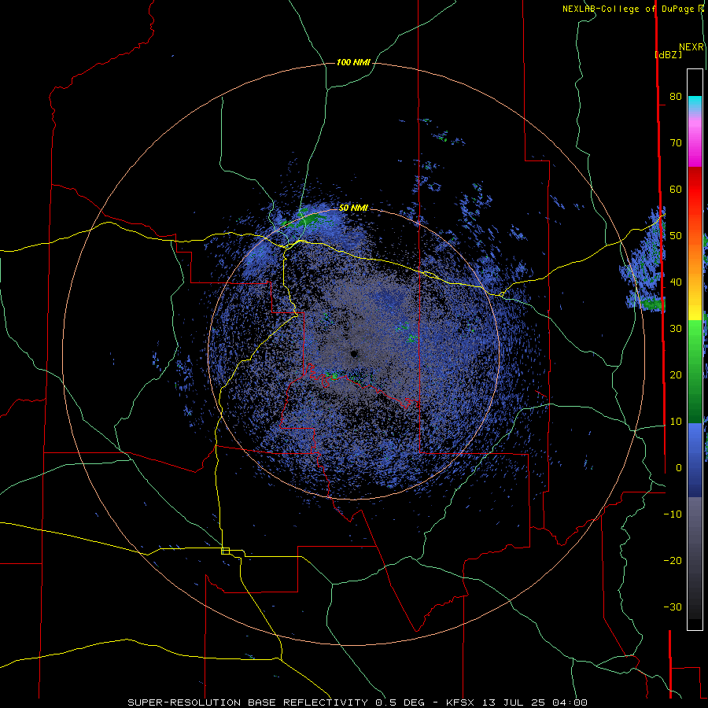Click the -20 value on the dBZ scale
The image size is (708, 708).
[x=673, y=560]
